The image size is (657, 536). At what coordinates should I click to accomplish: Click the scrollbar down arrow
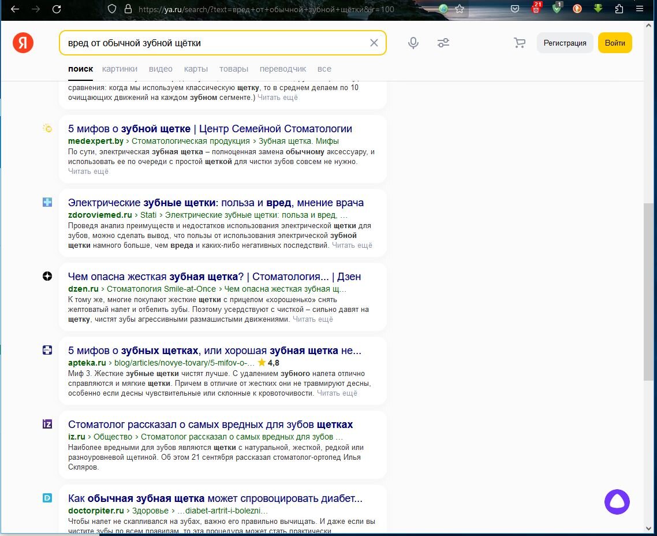click(x=648, y=528)
